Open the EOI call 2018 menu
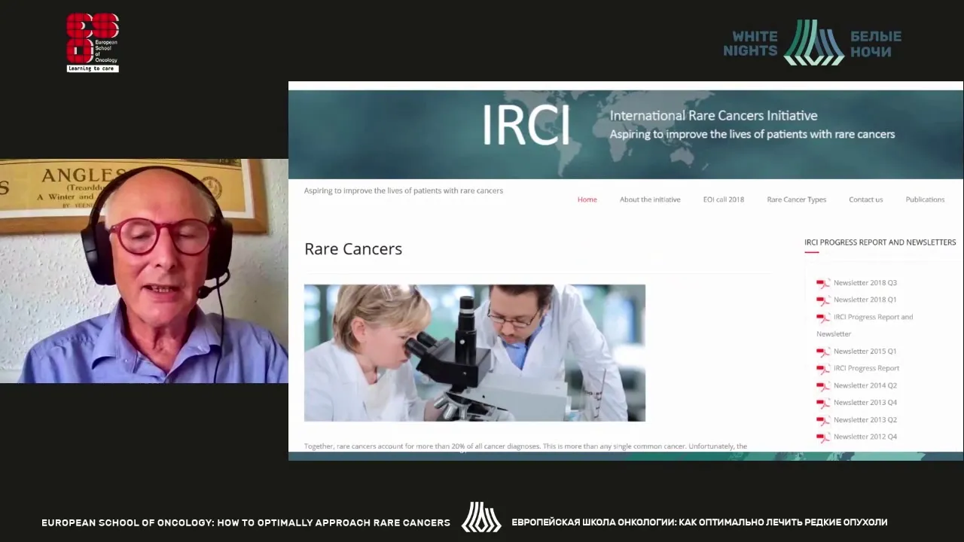Image resolution: width=964 pixels, height=542 pixels. (724, 199)
